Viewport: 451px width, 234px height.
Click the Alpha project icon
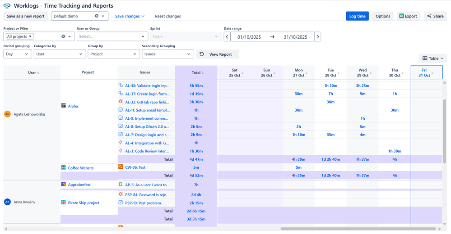64,106
